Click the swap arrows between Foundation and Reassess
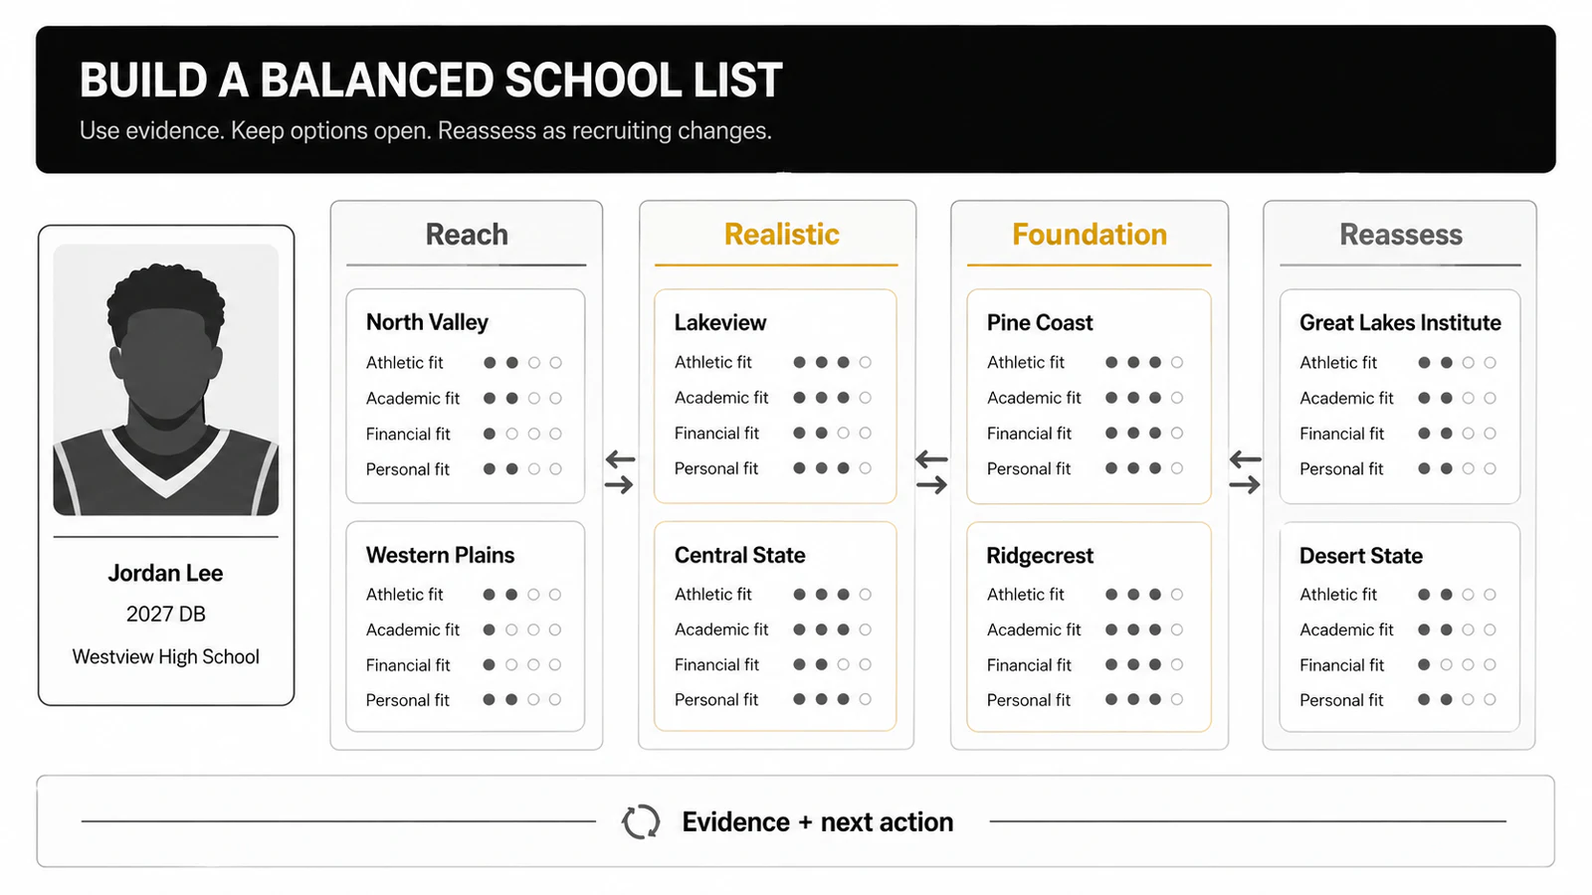Image resolution: width=1592 pixels, height=895 pixels. [x=1245, y=472]
